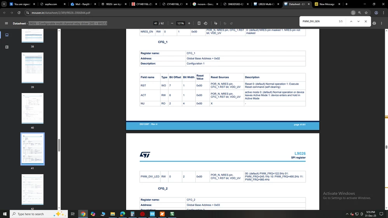Close the find bar
This screenshot has width=388, height=218.
point(366,21)
